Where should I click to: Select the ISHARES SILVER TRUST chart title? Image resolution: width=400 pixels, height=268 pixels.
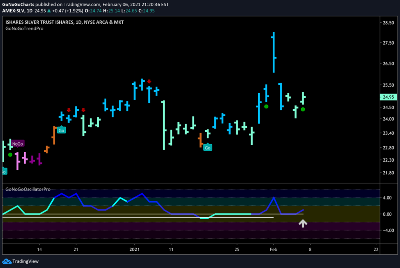[64, 22]
